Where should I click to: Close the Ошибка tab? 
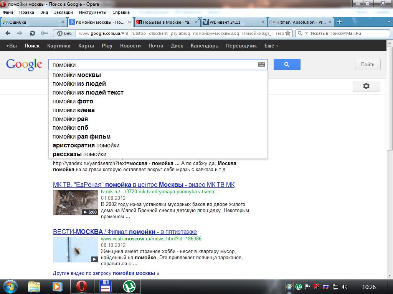63,22
